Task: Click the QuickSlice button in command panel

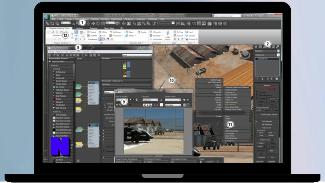Action: (261, 158)
